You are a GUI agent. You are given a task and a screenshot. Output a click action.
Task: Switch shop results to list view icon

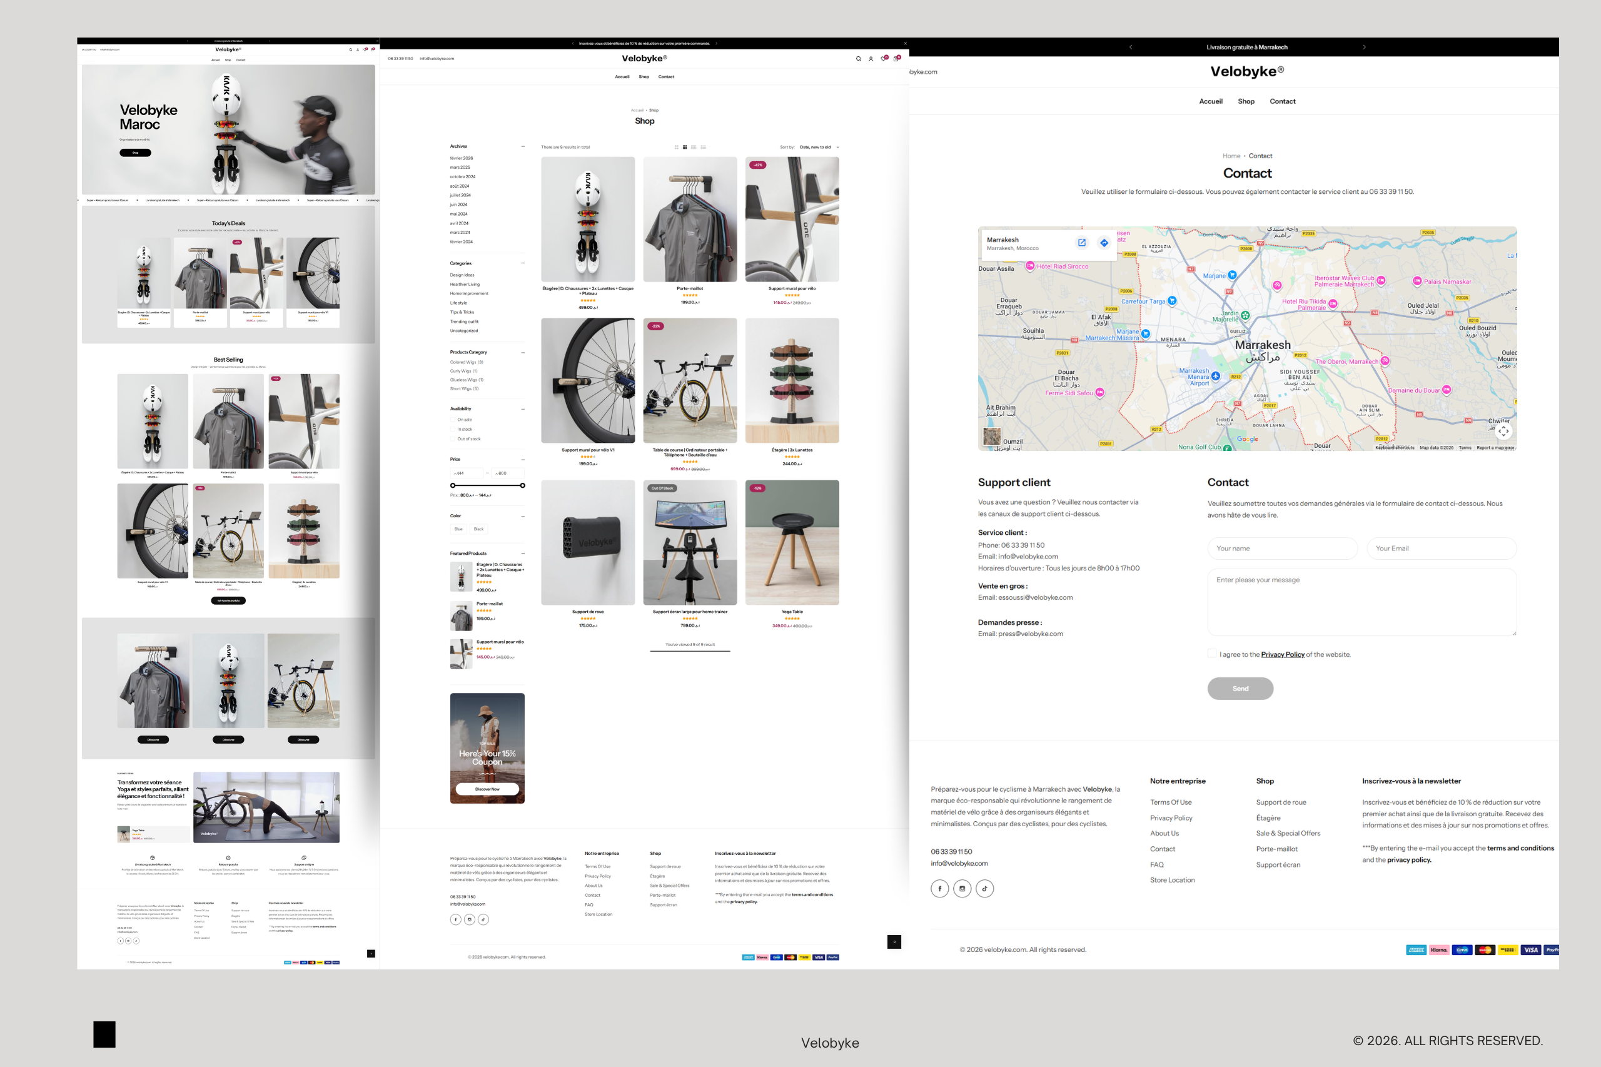coord(703,147)
